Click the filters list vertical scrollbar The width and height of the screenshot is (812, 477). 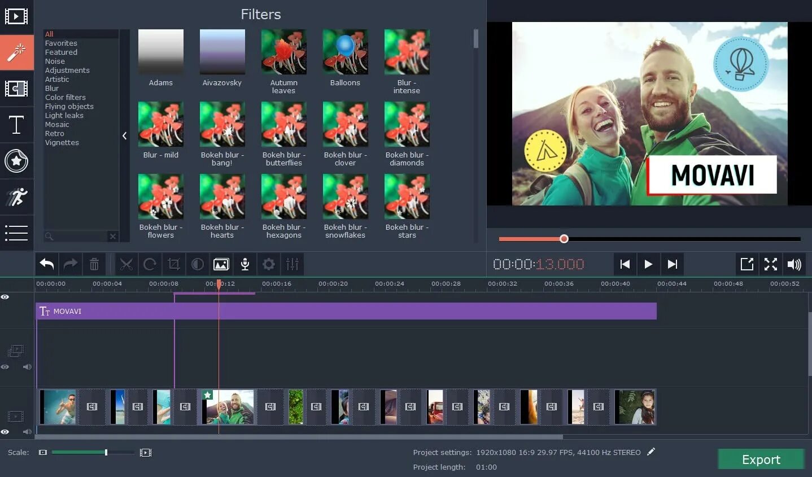point(476,38)
